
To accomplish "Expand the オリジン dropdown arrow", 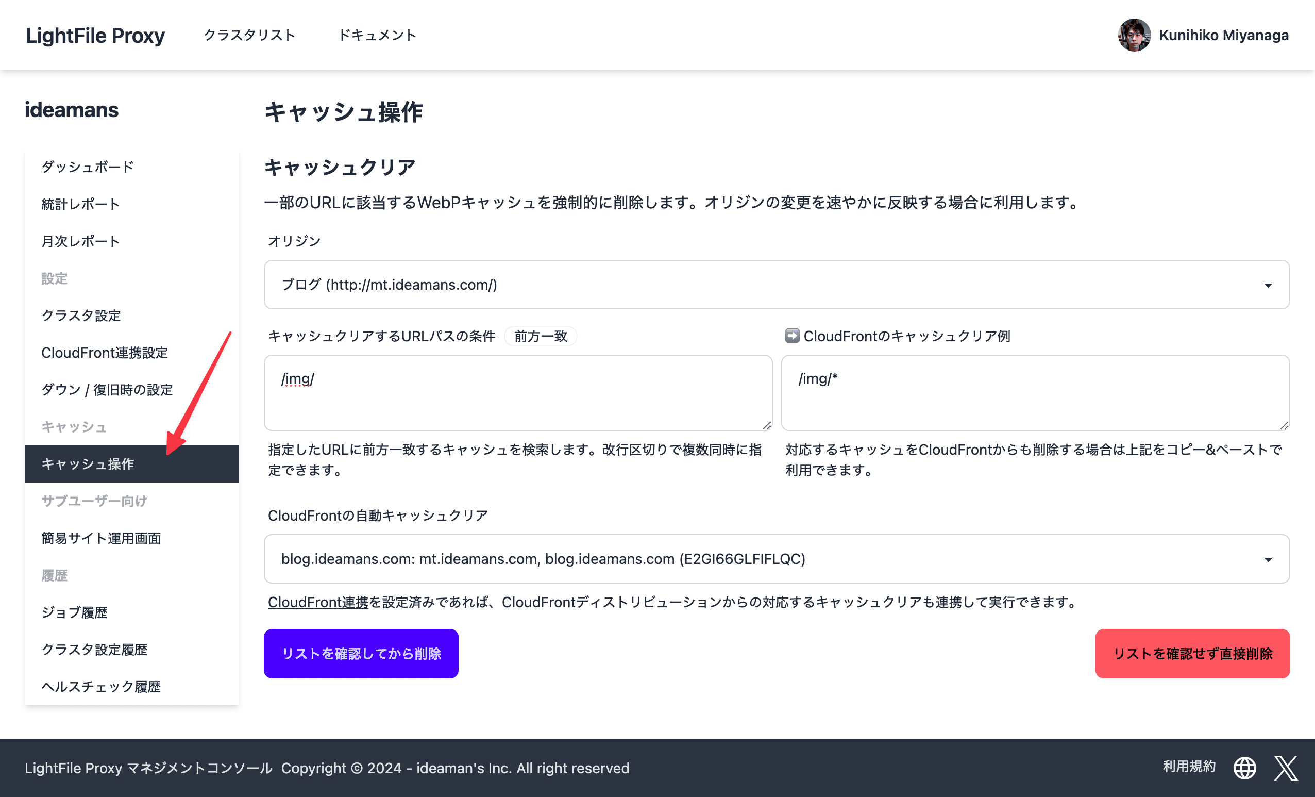I will tap(1268, 285).
